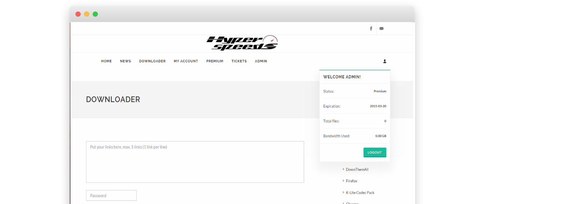Open the News menu item
The height and width of the screenshot is (204, 562).
tap(126, 61)
